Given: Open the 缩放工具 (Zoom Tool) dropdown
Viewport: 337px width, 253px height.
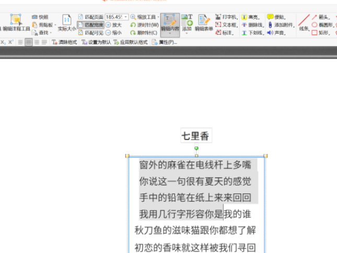Looking at the screenshot, I should pos(144,17).
